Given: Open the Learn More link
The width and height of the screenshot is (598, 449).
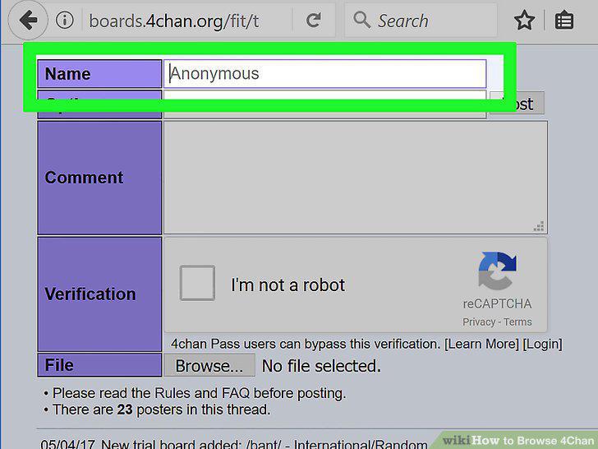Looking at the screenshot, I should point(481,344).
